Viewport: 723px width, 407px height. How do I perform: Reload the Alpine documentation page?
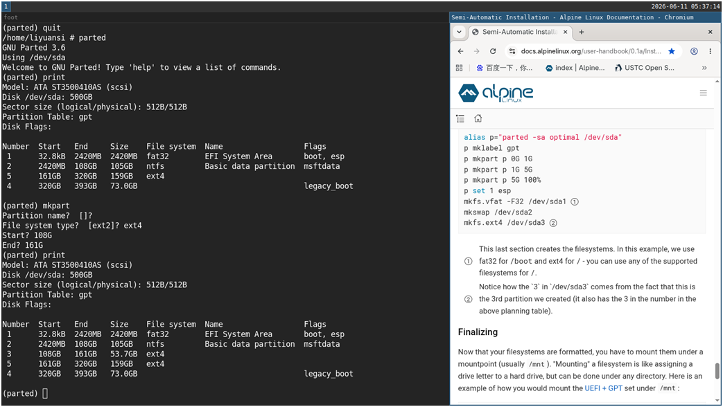[x=492, y=51]
